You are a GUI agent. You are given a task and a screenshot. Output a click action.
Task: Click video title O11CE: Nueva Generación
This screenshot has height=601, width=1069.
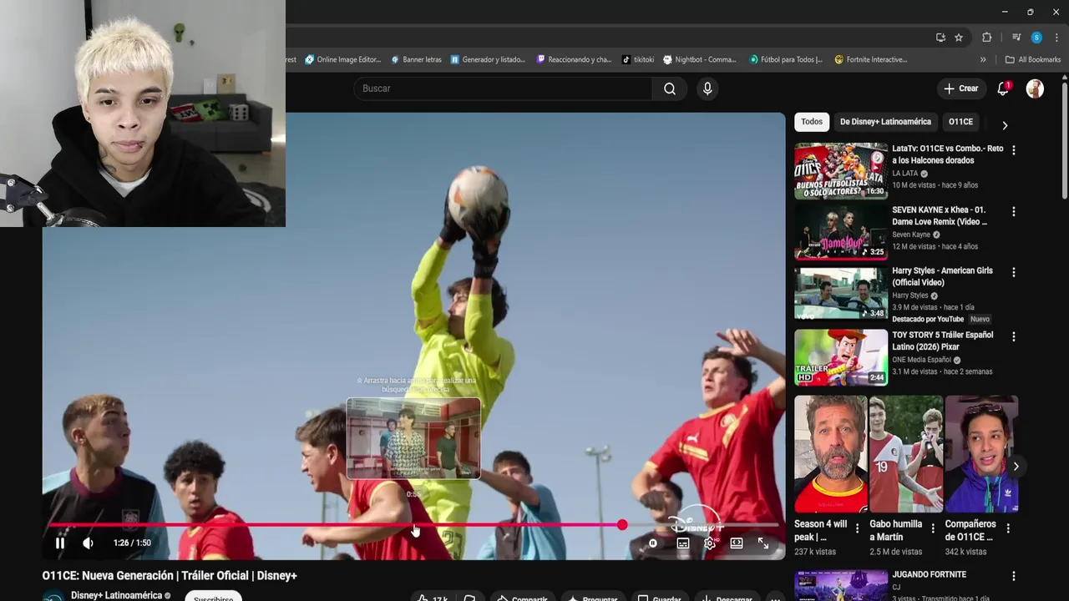[170, 575]
